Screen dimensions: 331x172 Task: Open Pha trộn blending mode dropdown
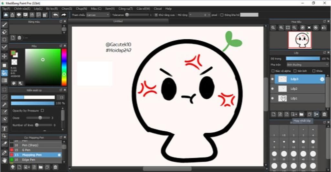coord(307,65)
